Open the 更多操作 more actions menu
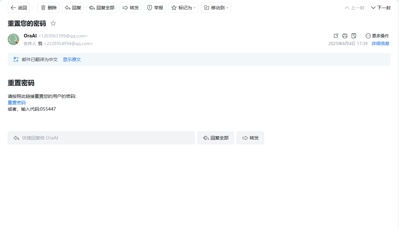Viewport: 399px width, 229px height. click(x=377, y=36)
